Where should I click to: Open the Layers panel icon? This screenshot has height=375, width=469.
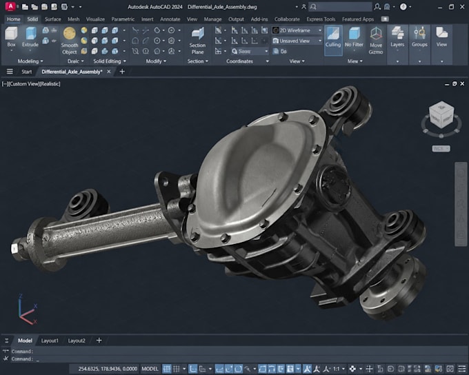click(397, 37)
